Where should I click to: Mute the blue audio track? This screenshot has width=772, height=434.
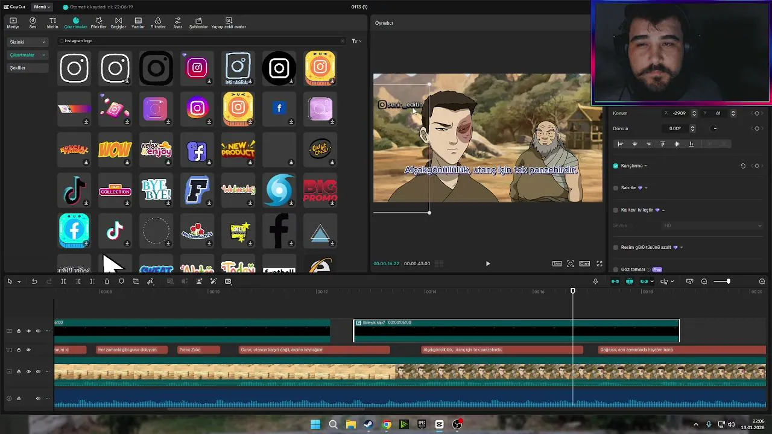38,398
